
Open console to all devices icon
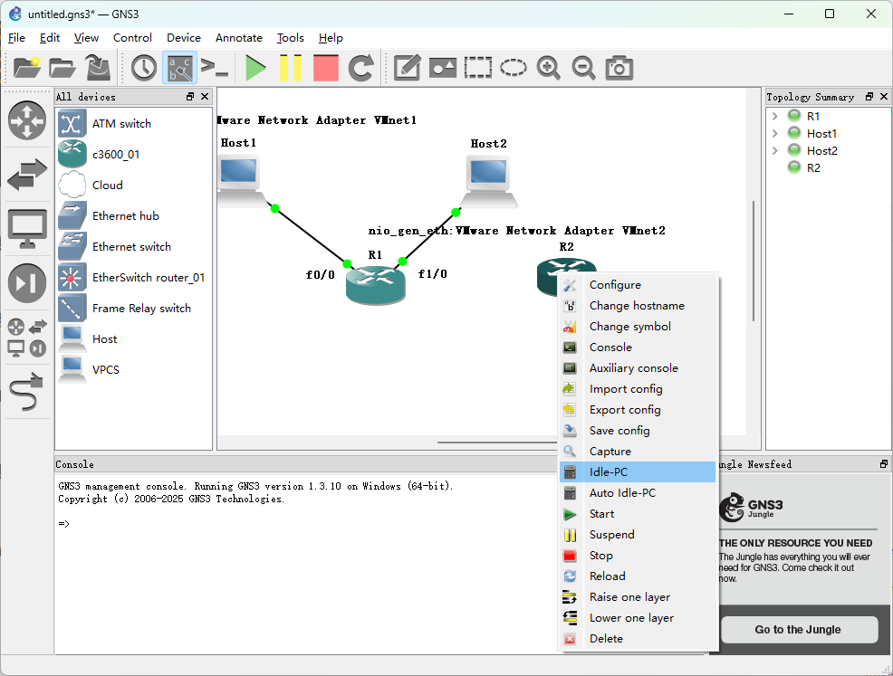215,68
